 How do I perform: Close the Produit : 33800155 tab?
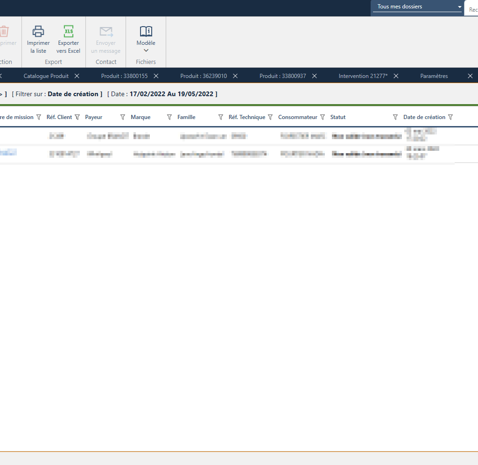[156, 76]
